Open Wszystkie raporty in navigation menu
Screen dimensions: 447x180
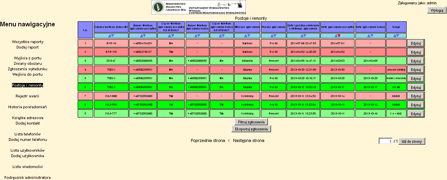coord(28,42)
